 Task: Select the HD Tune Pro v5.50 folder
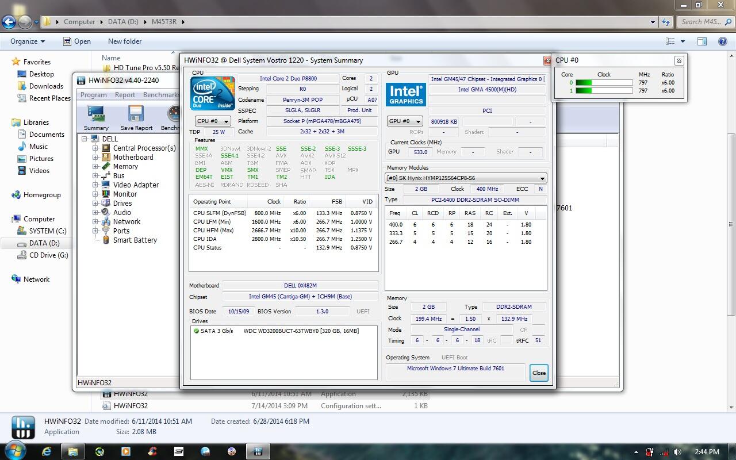pyautogui.click(x=141, y=68)
